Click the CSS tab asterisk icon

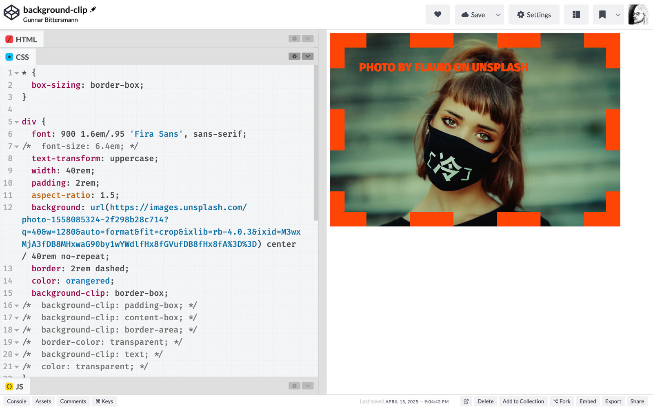tap(9, 57)
